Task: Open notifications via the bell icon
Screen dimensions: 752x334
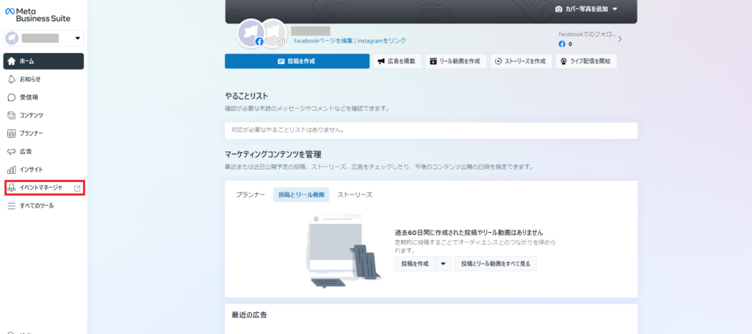Action: (12, 79)
